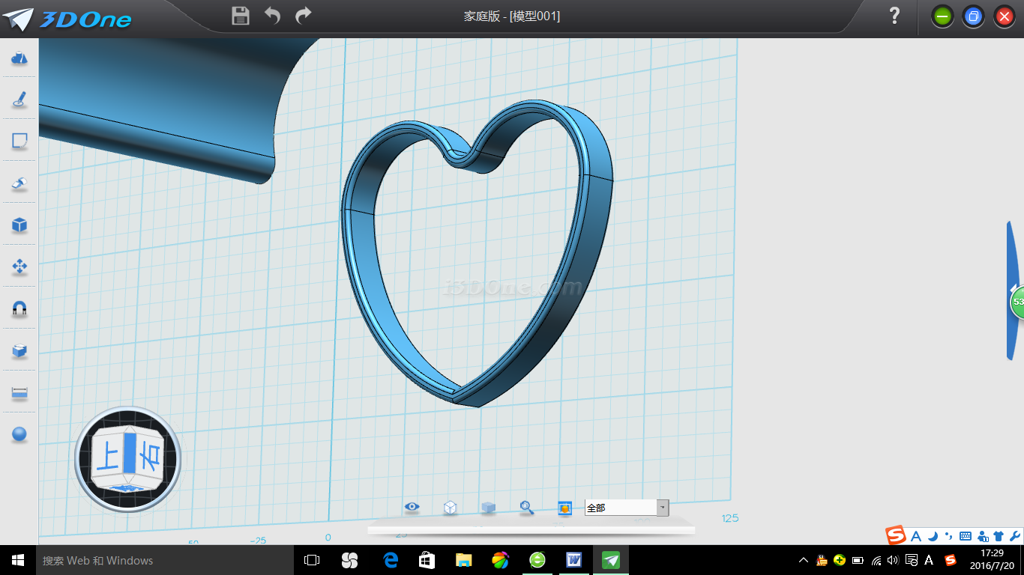
Task: Select the cube feature modeling tool
Action: [x=19, y=225]
